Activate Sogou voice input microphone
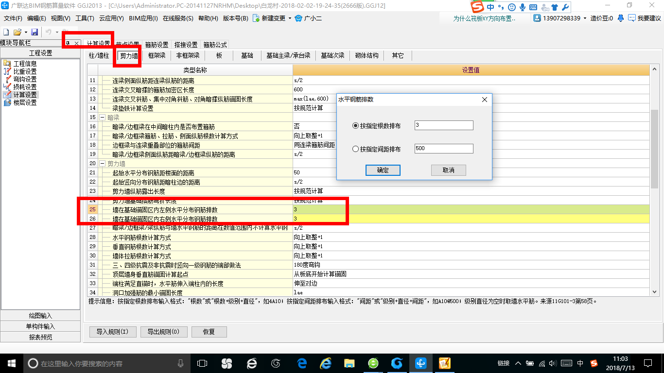This screenshot has width=664, height=373. (523, 7)
